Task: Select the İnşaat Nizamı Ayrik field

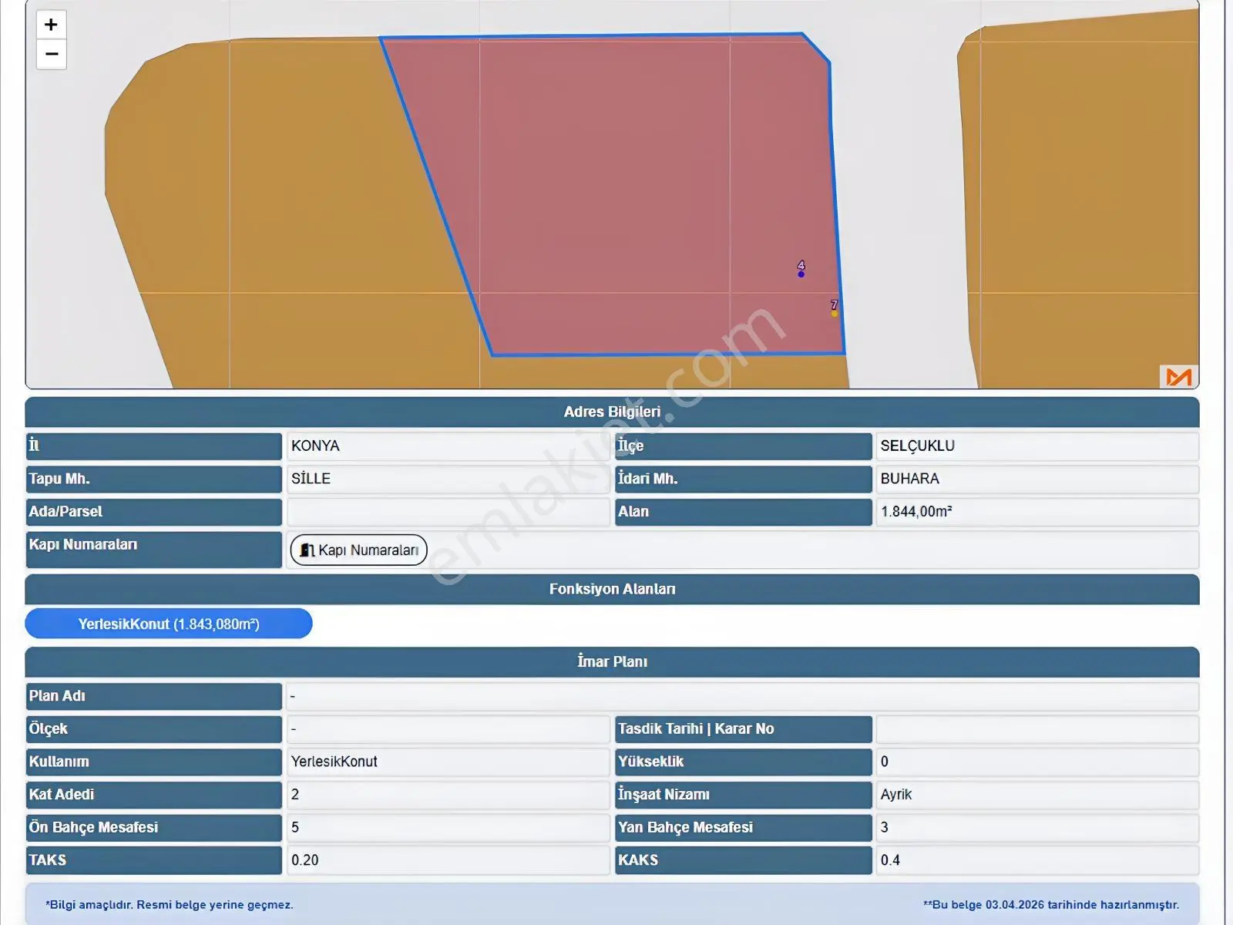Action: tap(1037, 794)
